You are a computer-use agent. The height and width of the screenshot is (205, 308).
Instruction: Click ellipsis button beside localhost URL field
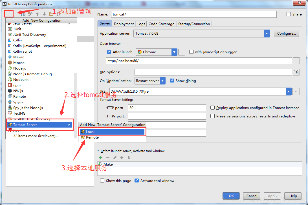click(296, 61)
